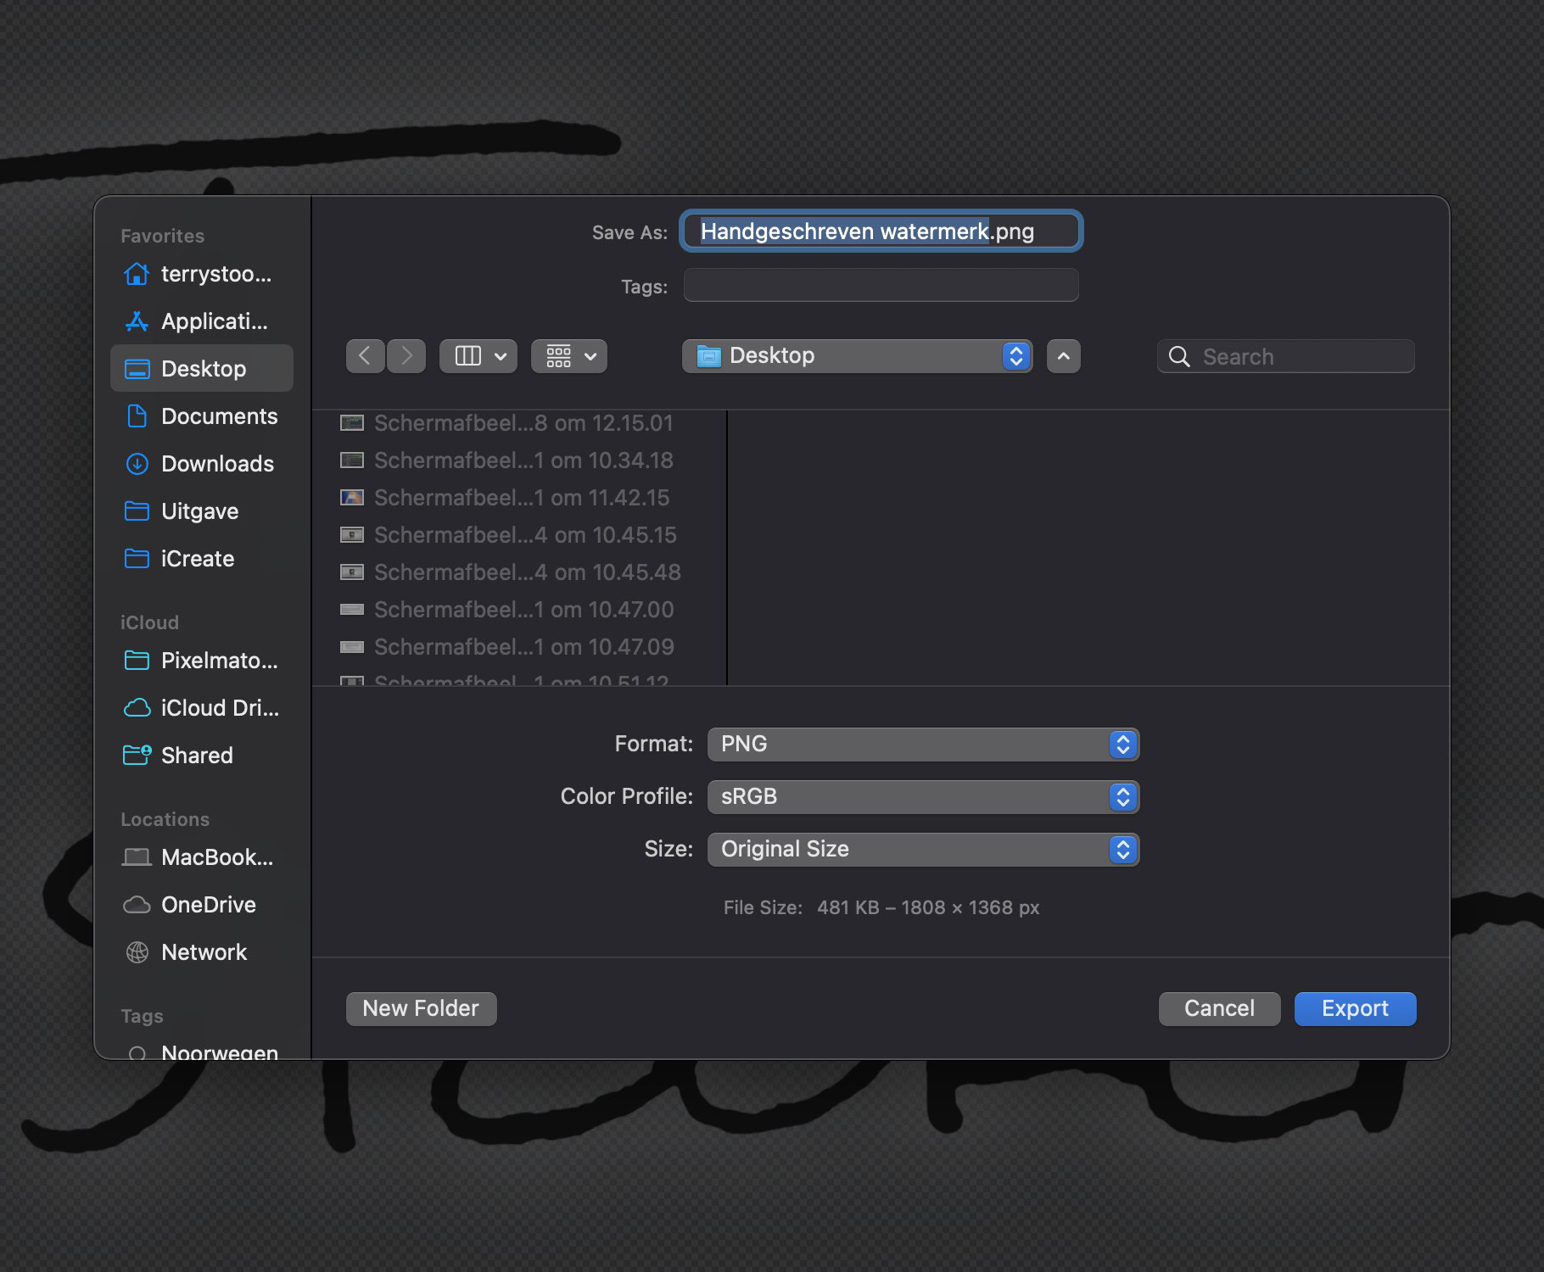Expand the Format PNG dropdown
The width and height of the screenshot is (1544, 1272).
(923, 745)
